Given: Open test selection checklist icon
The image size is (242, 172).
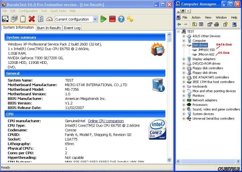Looking at the screenshot, I should click(x=40, y=19).
